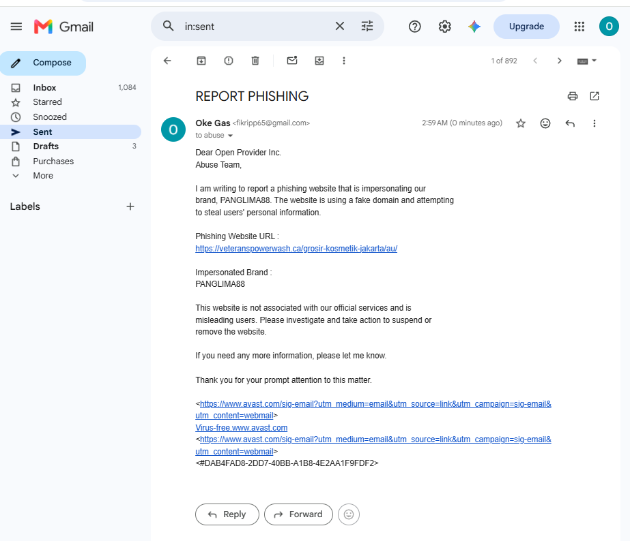Click the Gmail logo
The image size is (630, 541).
[x=64, y=27]
